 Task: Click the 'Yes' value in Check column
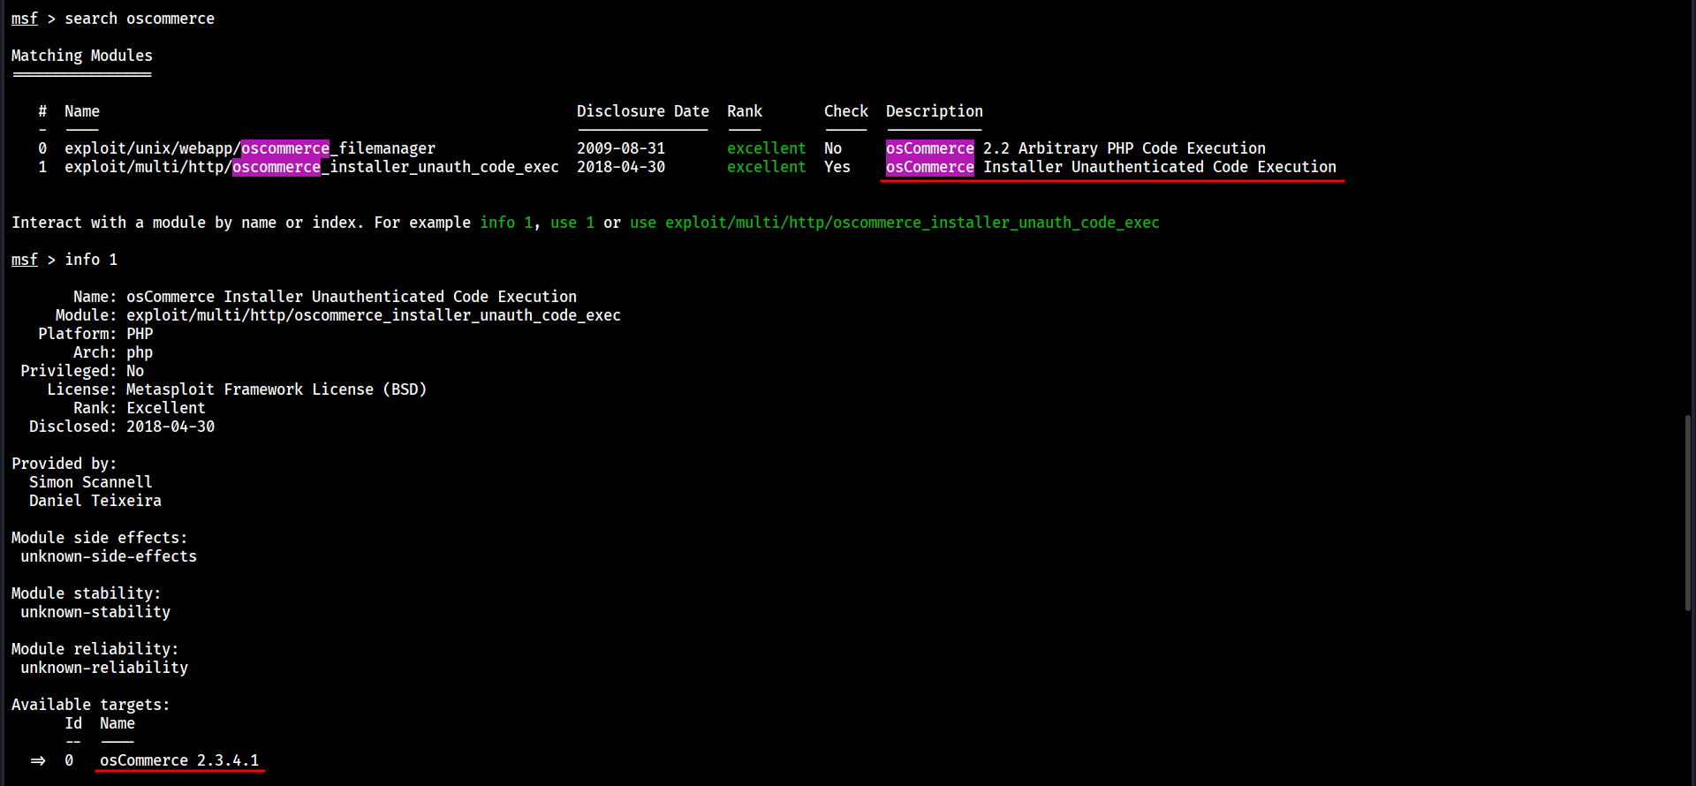[x=837, y=167]
